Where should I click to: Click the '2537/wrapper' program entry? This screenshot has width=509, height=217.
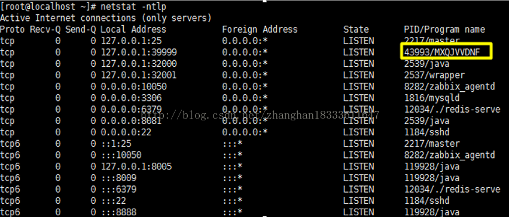coord(434,75)
